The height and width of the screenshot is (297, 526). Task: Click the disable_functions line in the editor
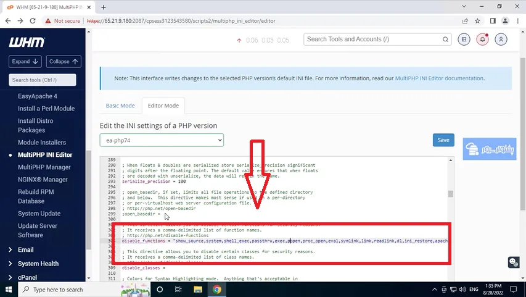pos(285,241)
